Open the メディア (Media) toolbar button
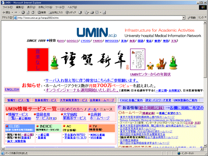This screenshot has height=156, width=208. point(71,12)
